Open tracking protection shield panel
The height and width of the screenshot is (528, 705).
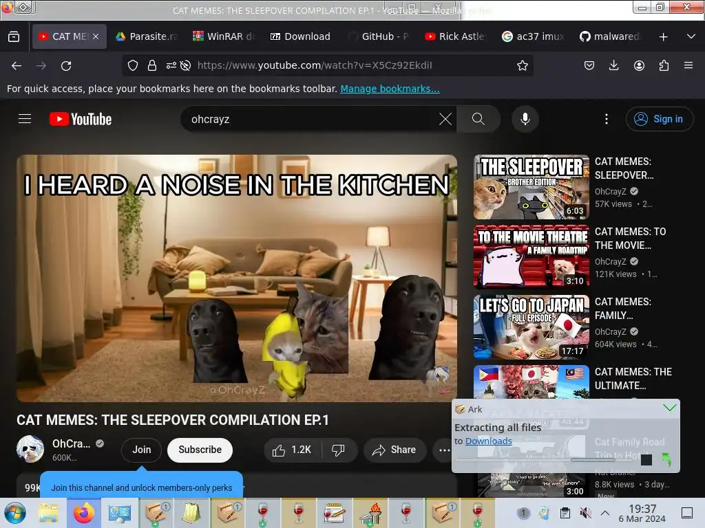tap(133, 65)
